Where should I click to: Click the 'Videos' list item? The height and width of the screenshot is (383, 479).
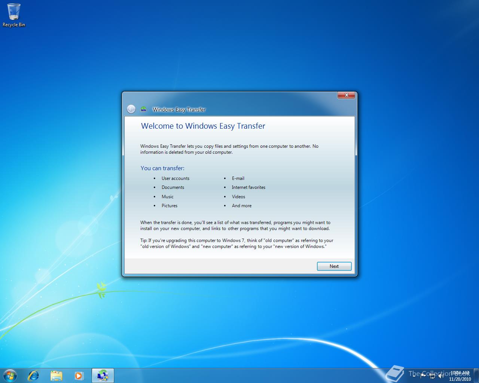click(x=238, y=197)
